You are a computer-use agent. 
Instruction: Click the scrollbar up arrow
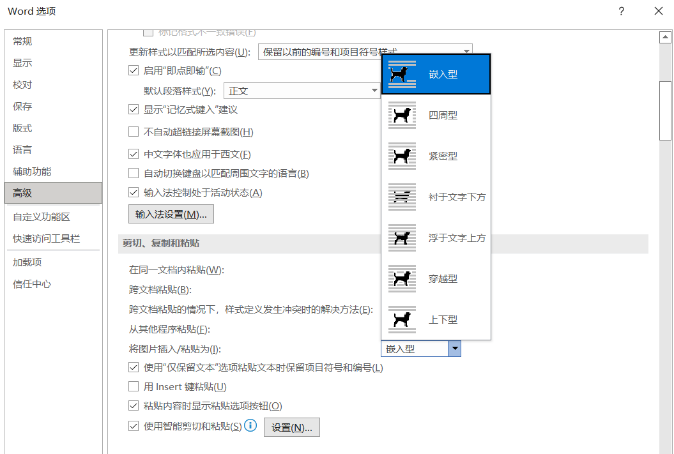[665, 38]
